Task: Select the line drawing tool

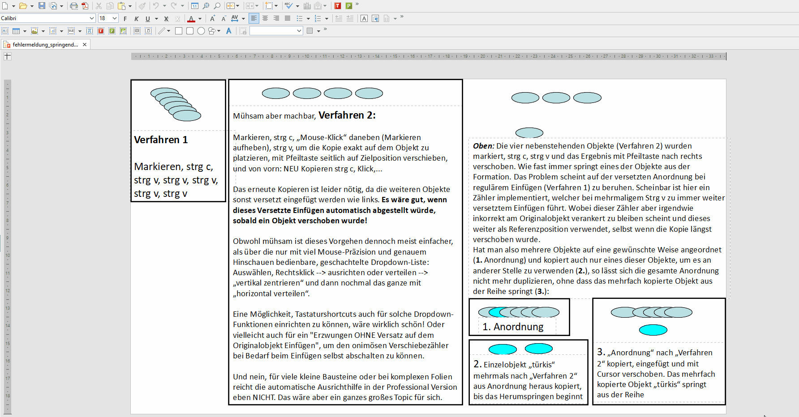Action: (162, 31)
